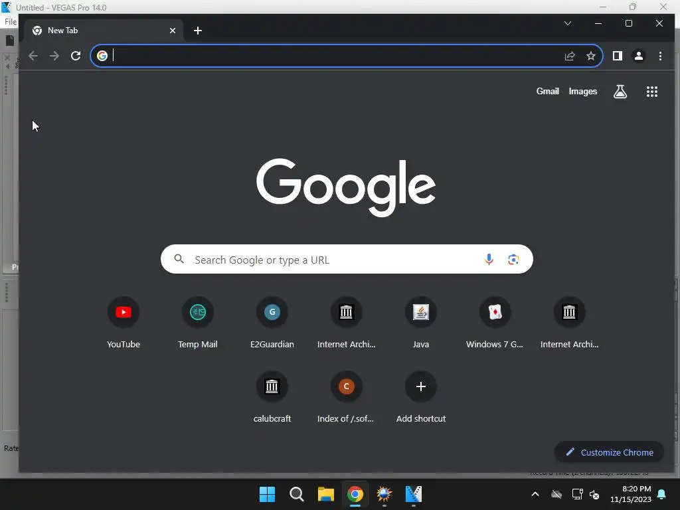Screen dimensions: 680x510
Task: Click the browser back arrow
Action: [33, 56]
